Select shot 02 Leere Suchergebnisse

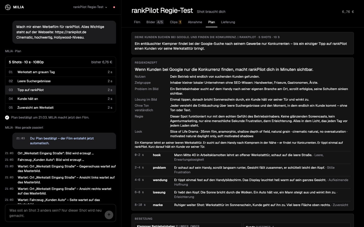pos(60,81)
